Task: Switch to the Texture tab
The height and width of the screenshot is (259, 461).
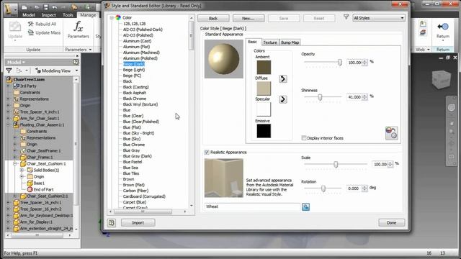Action: pos(270,42)
